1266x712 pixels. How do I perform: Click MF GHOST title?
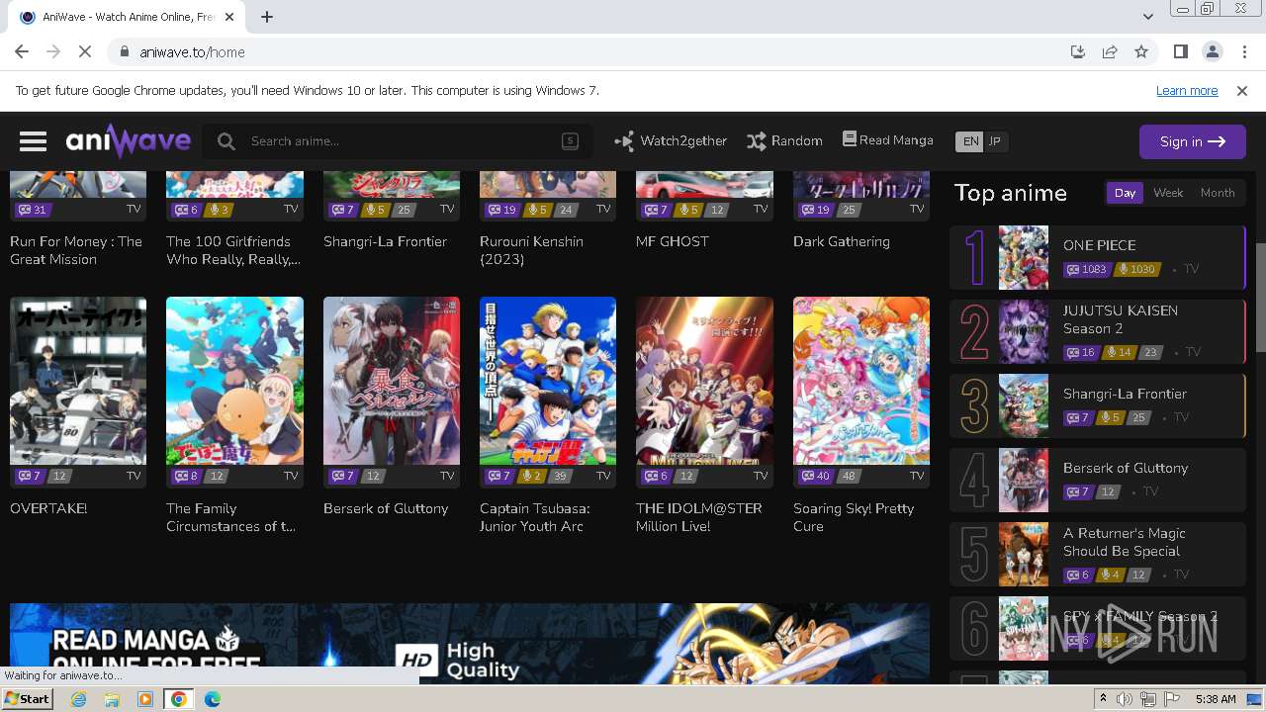(673, 241)
